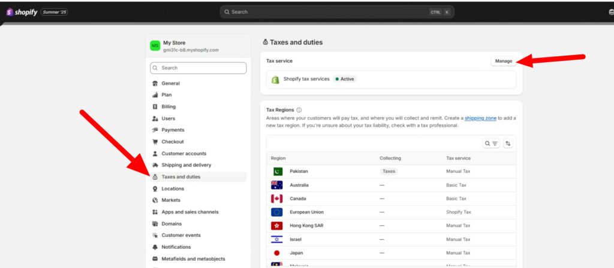Open the Australia tax region row
Screen dimensions: 614x268
391,185
